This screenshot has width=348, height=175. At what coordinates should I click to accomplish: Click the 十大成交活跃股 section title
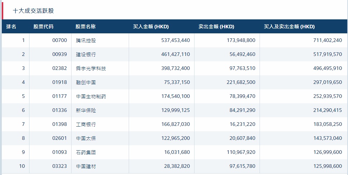click(x=33, y=11)
